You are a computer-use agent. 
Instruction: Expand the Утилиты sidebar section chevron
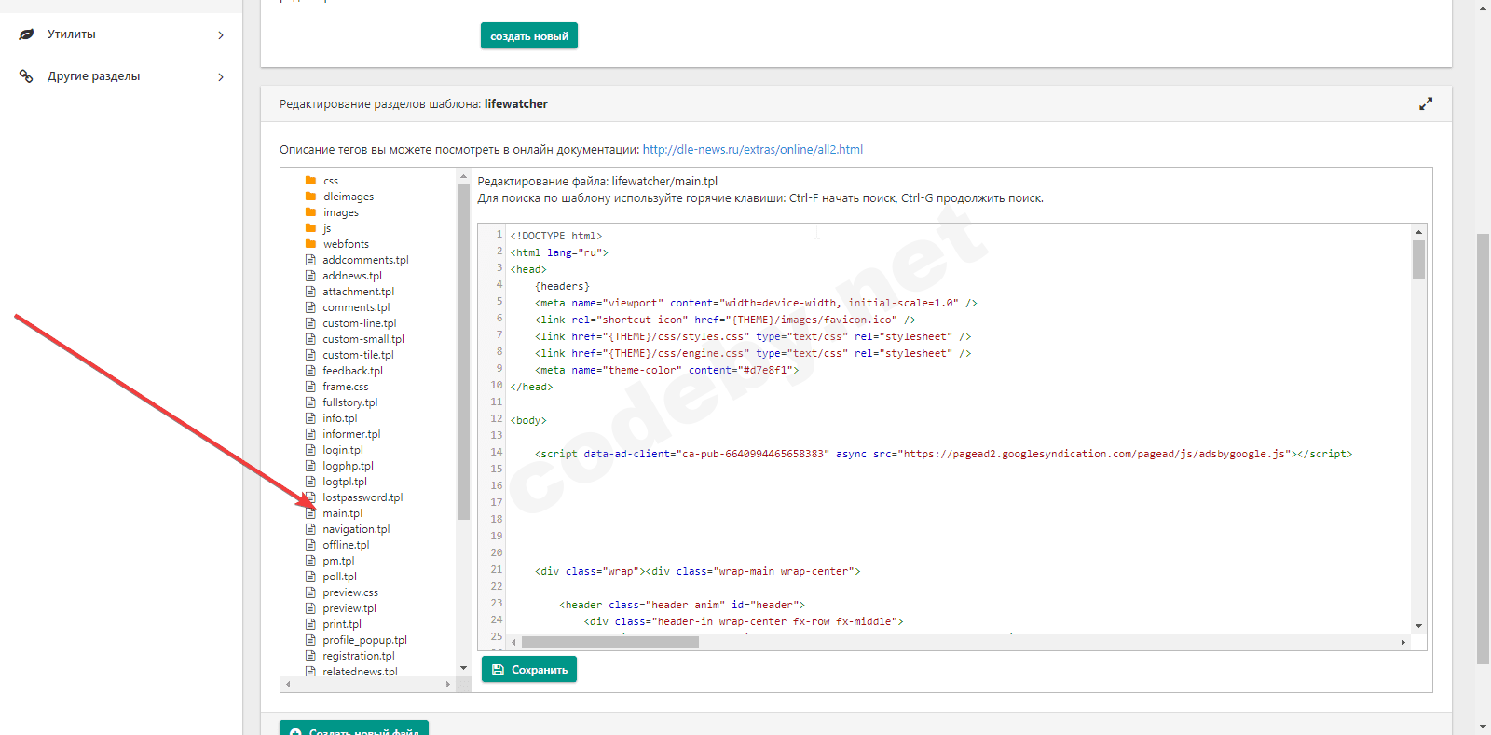pos(221,35)
